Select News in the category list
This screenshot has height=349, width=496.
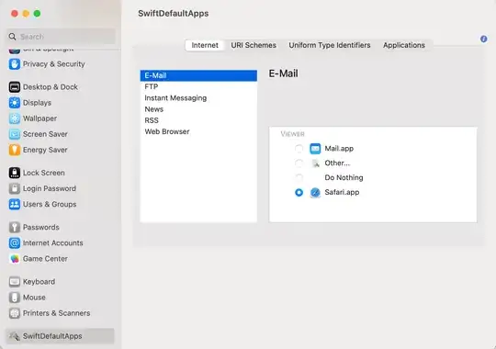point(198,109)
